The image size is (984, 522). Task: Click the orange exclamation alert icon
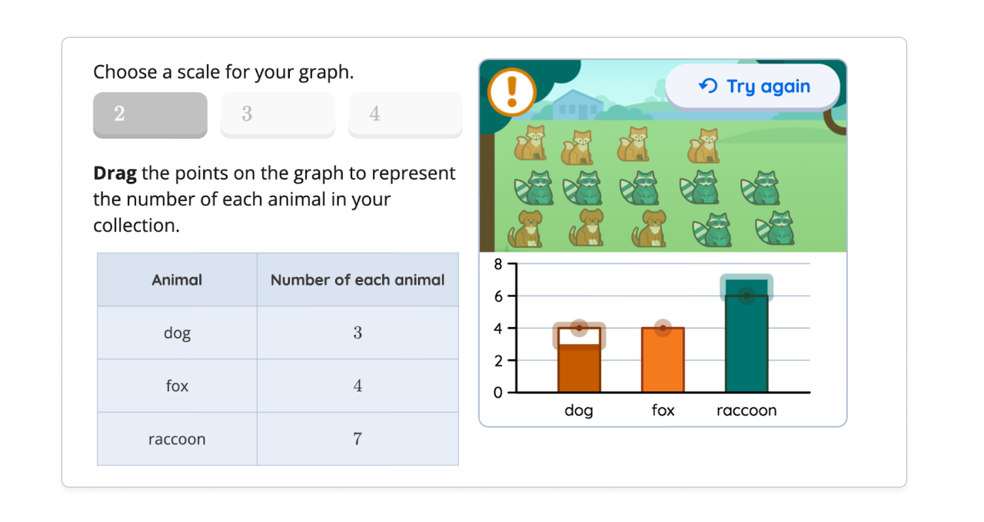[x=512, y=91]
